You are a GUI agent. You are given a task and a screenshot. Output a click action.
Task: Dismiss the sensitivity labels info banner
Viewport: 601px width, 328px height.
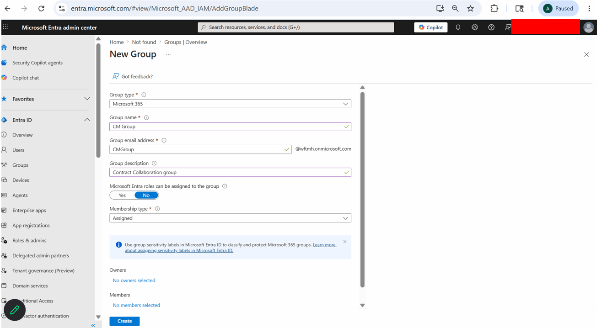[x=345, y=242]
